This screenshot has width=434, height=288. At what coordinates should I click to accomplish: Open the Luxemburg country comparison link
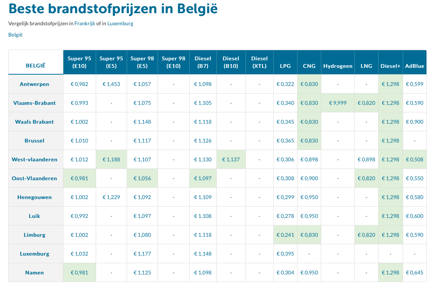tap(120, 23)
